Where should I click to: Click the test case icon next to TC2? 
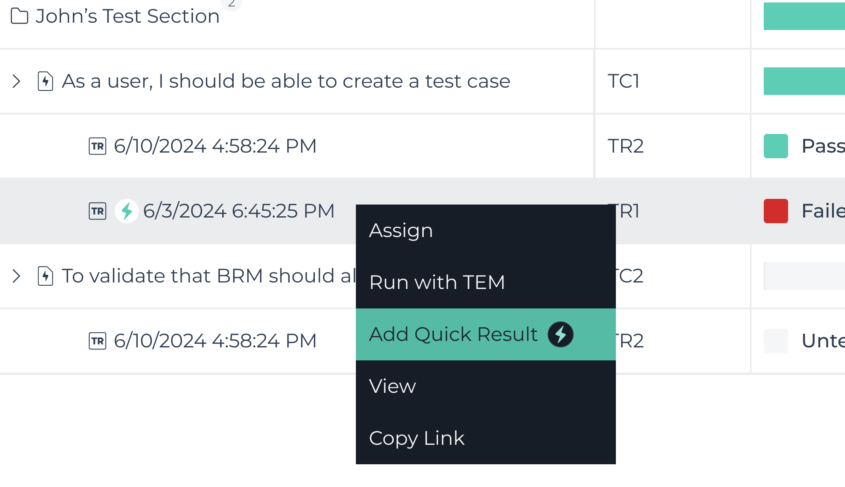coord(45,276)
